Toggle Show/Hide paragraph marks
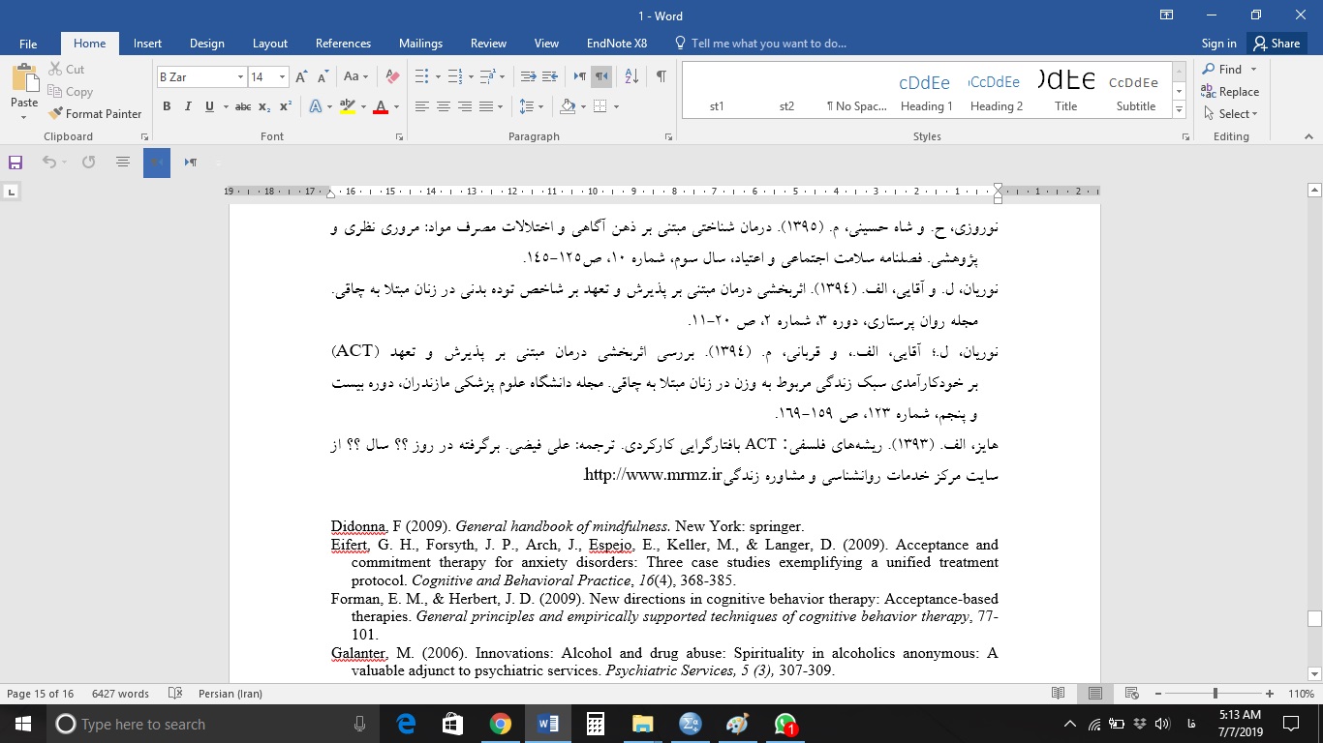This screenshot has width=1323, height=743. pos(661,75)
